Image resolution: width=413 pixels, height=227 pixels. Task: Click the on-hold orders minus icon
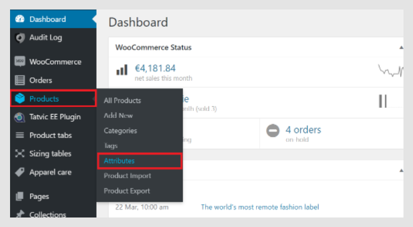[273, 130]
